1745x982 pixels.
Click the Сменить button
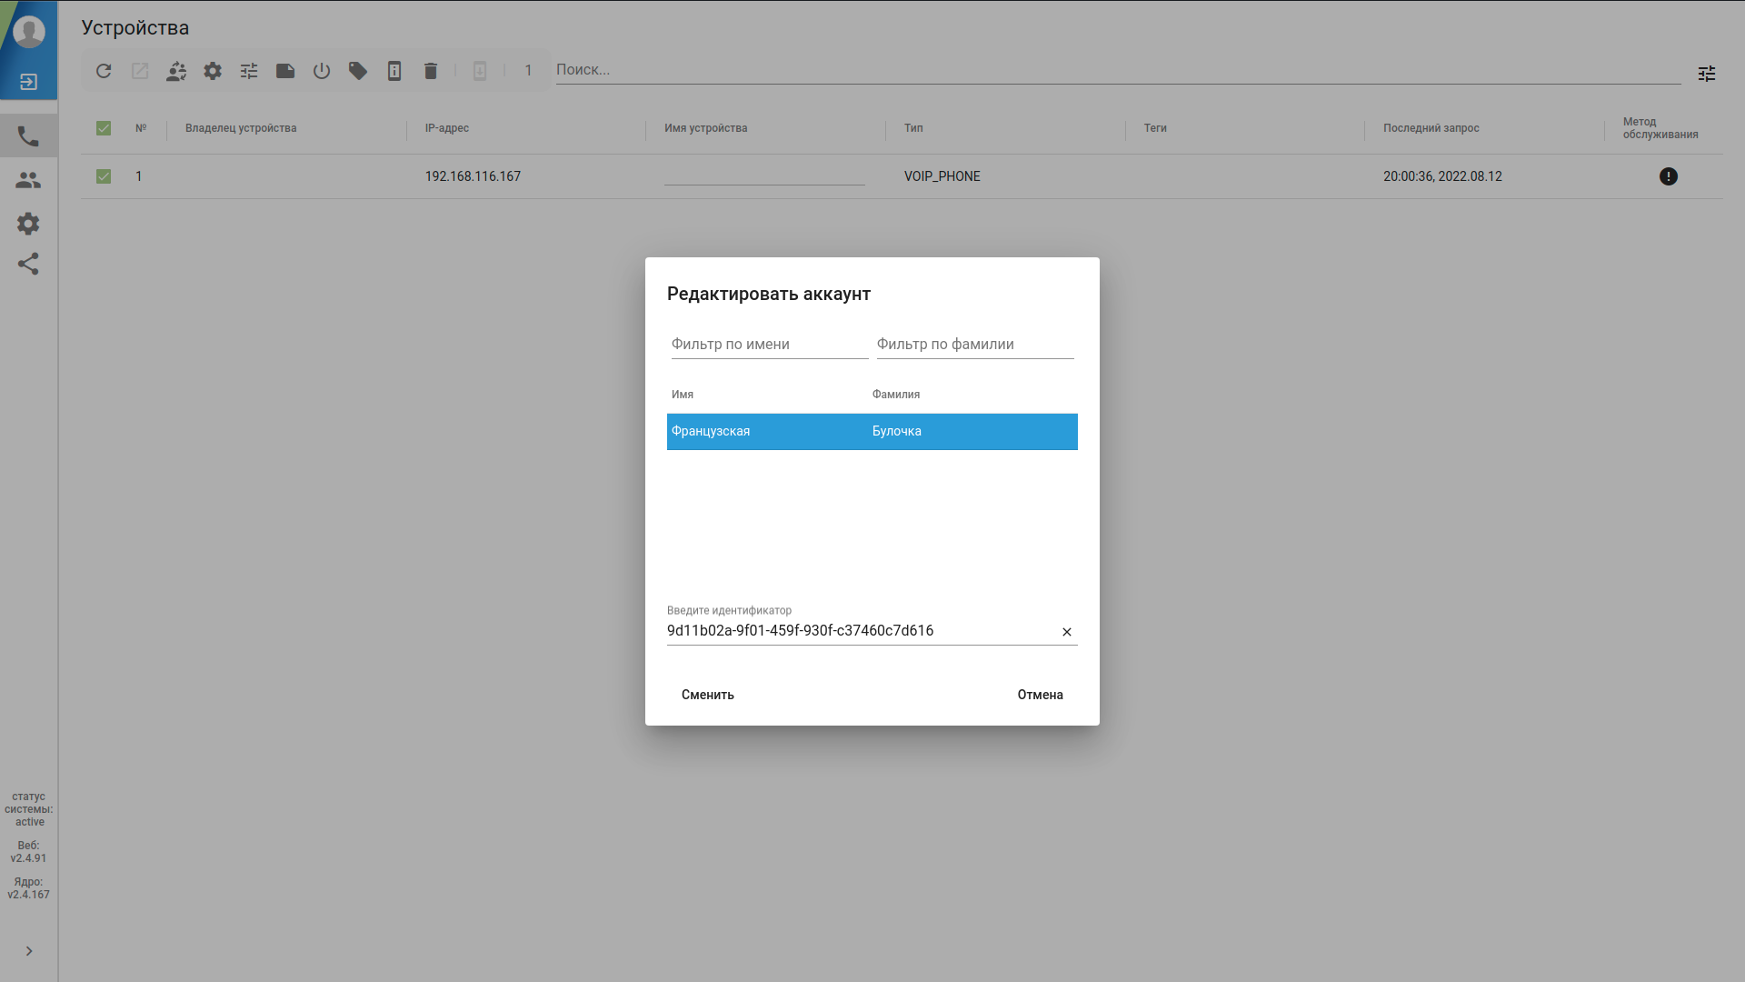pyautogui.click(x=707, y=695)
